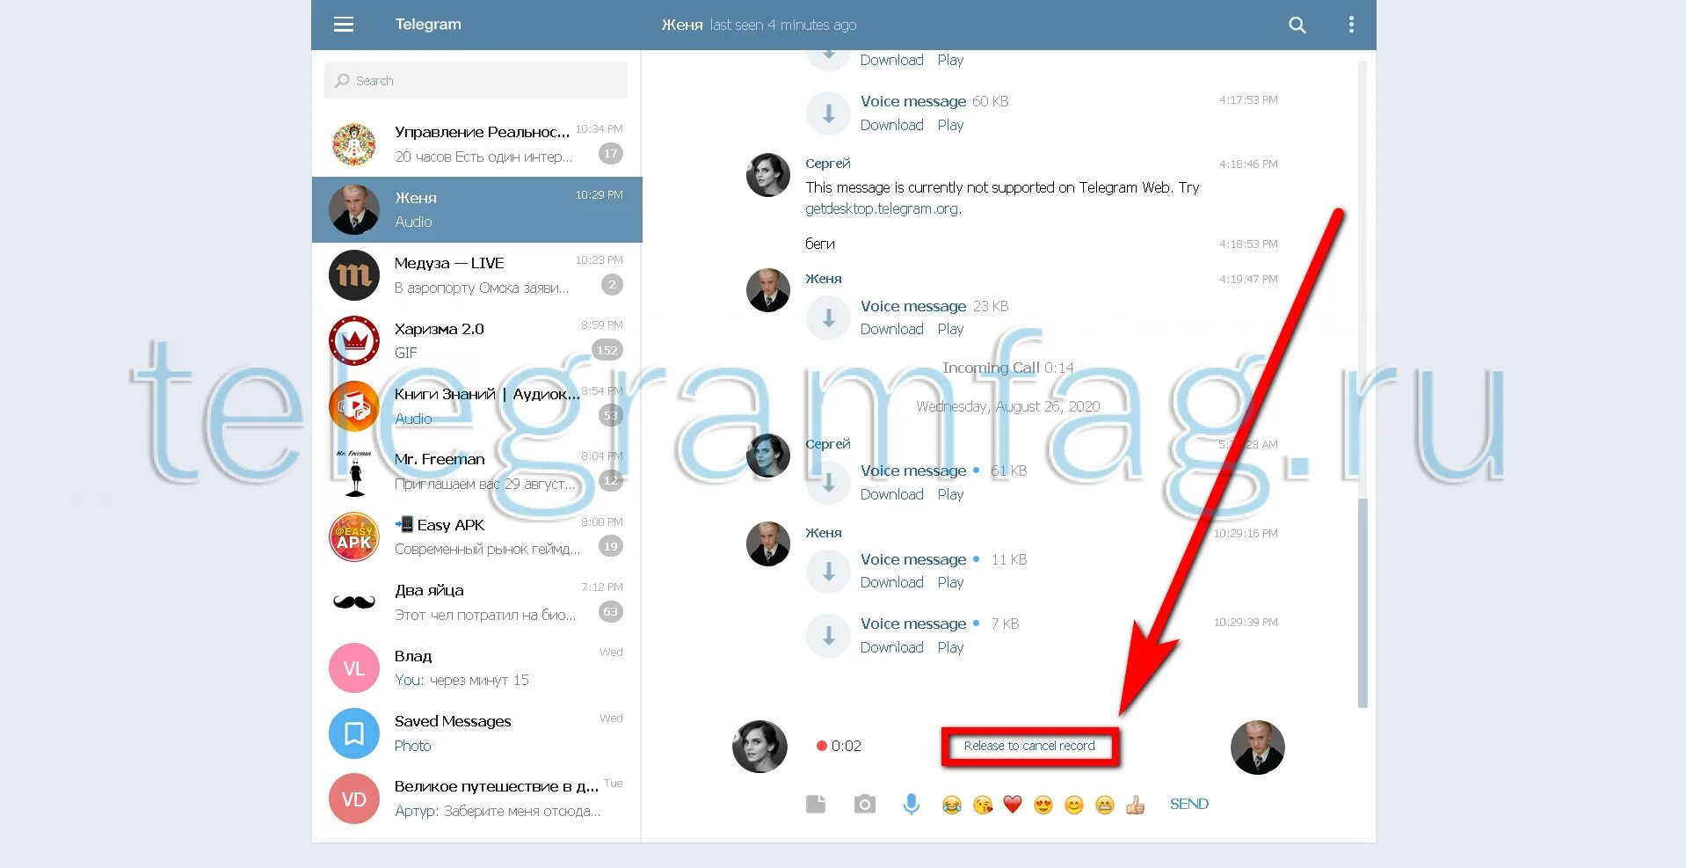
Task: Open the getdesktop.telegram.org link
Action: tap(882, 209)
